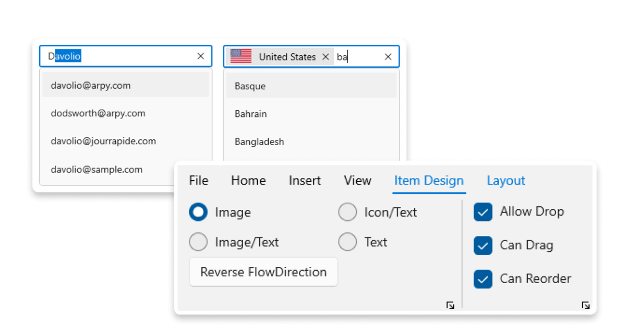Open the File tab
The width and height of the screenshot is (626, 329).
pos(198,180)
